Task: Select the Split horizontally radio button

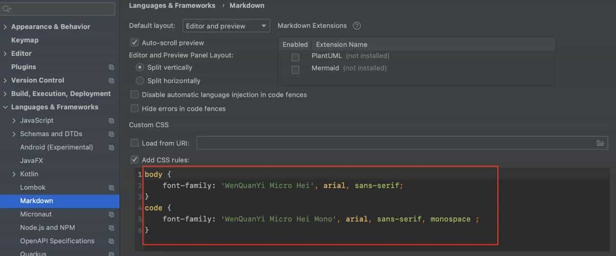Action: 140,81
